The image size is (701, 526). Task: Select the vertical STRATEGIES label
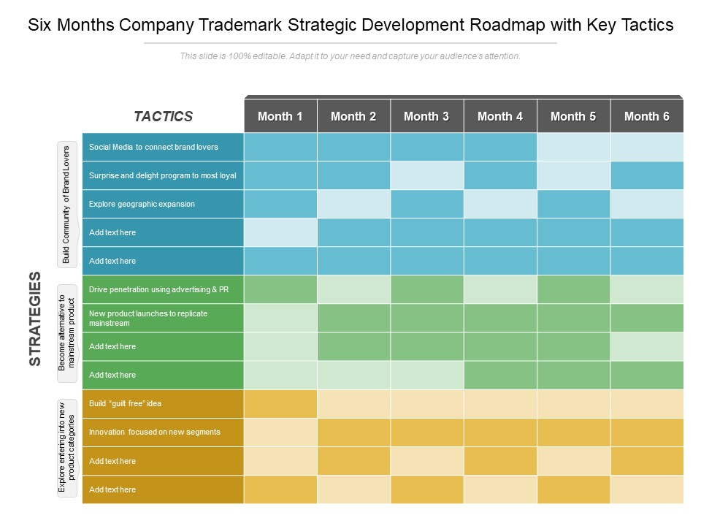click(35, 319)
